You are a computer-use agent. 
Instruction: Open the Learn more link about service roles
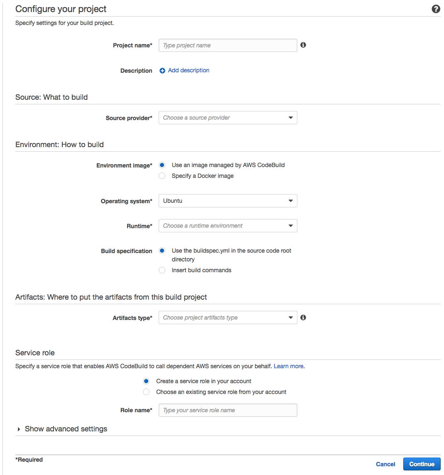tap(288, 366)
